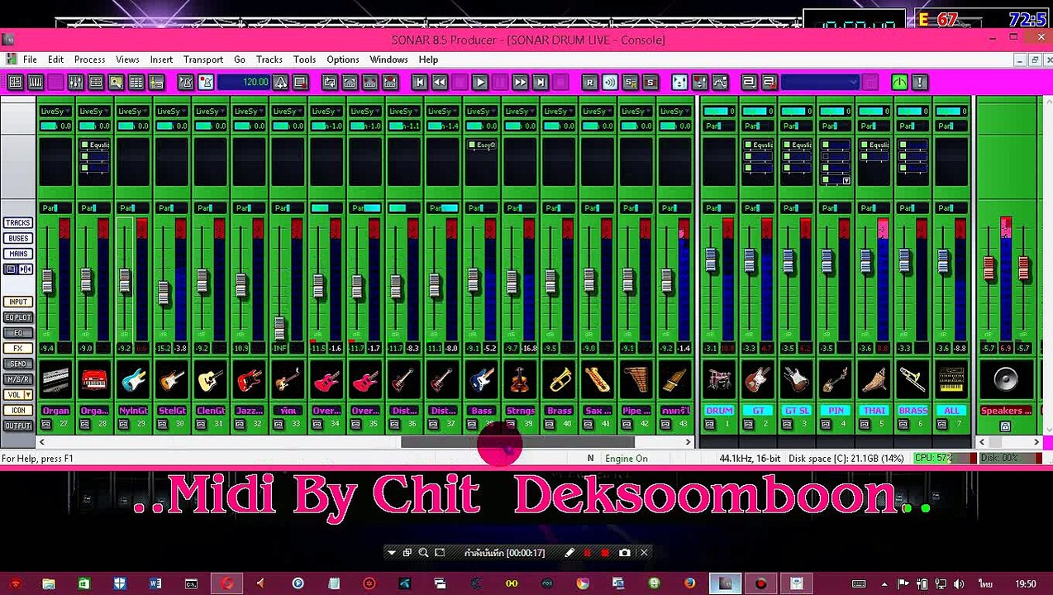Select the ALL bus synthesizer icon
This screenshot has height=595, width=1053.
click(x=951, y=380)
